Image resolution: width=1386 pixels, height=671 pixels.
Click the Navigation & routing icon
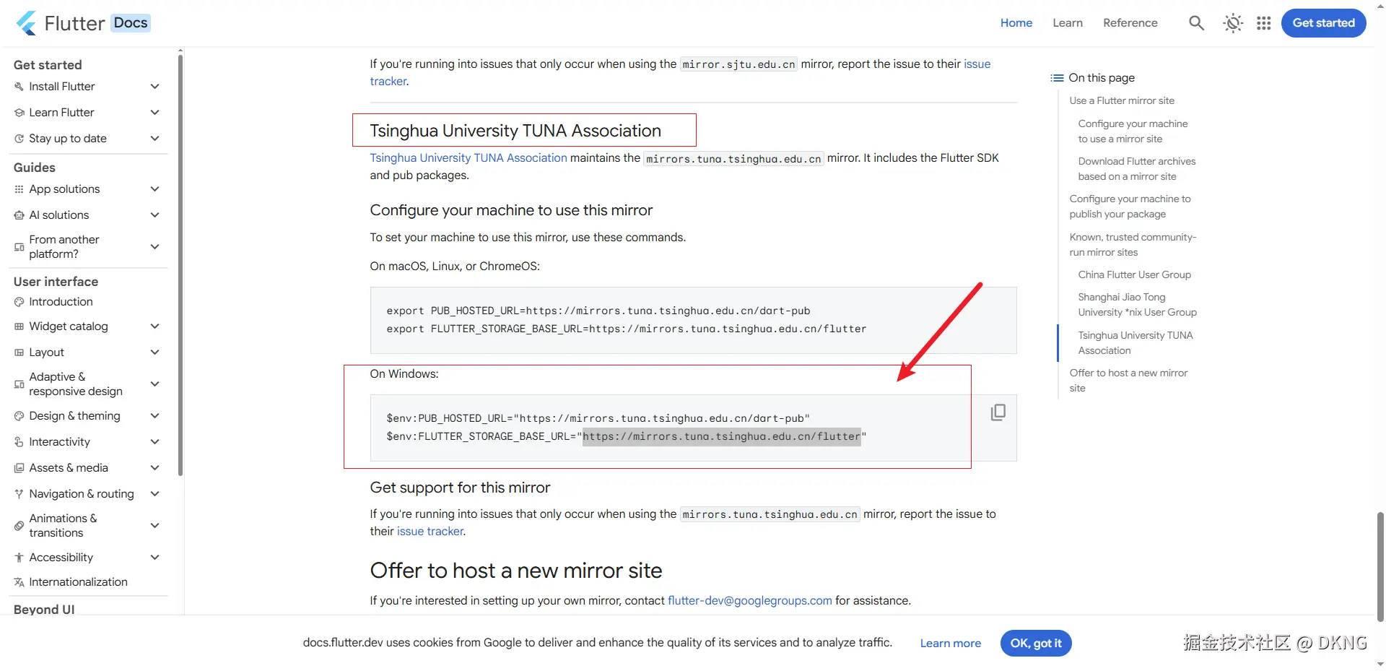(x=19, y=494)
